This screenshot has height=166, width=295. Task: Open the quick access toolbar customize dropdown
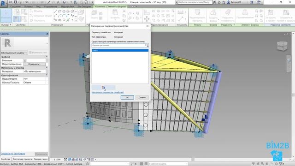point(92,2)
